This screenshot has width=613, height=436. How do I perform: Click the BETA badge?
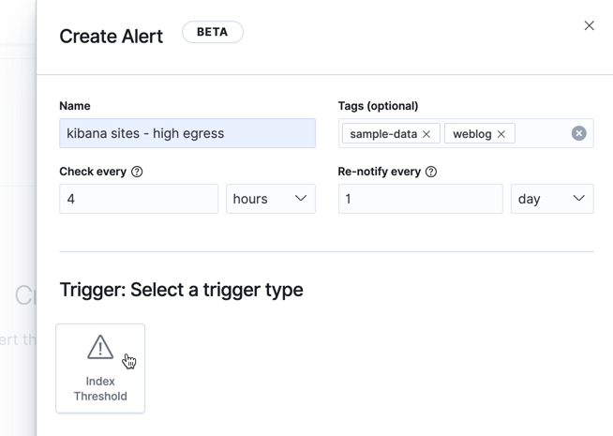coord(213,32)
